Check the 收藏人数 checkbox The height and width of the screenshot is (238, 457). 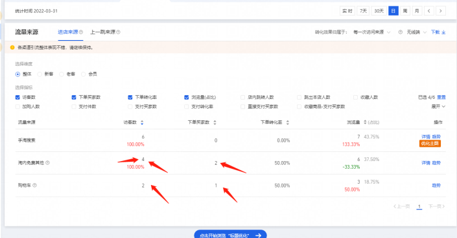click(x=355, y=97)
